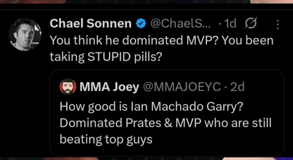Open quoted text 'How good is Ian Machado Garry?'
This screenshot has width=293, height=160.
pos(151,107)
